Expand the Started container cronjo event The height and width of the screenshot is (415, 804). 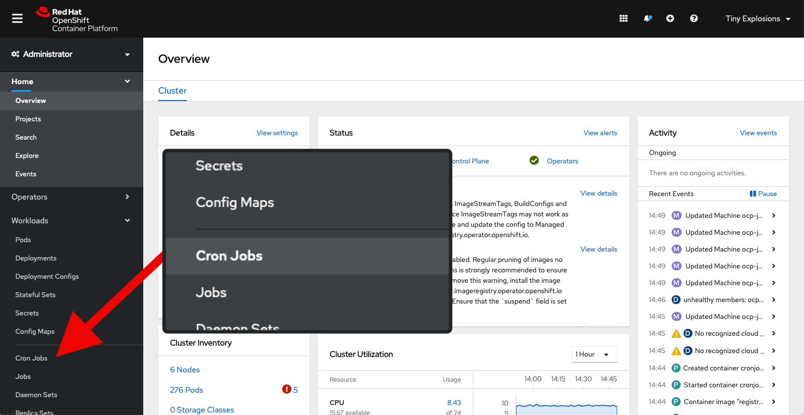(774, 385)
